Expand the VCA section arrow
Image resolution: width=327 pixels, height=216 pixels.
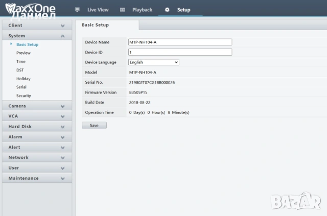pos(62,116)
